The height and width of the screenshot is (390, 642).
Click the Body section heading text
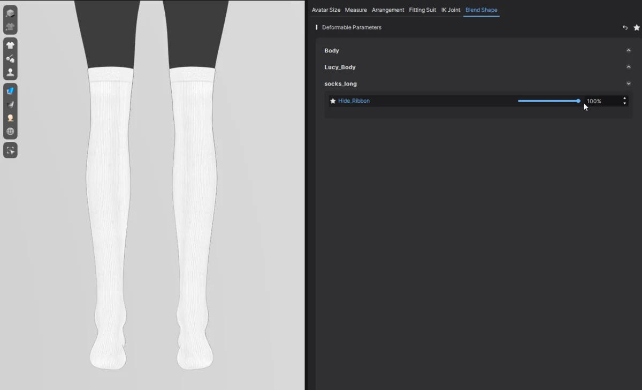pos(332,50)
